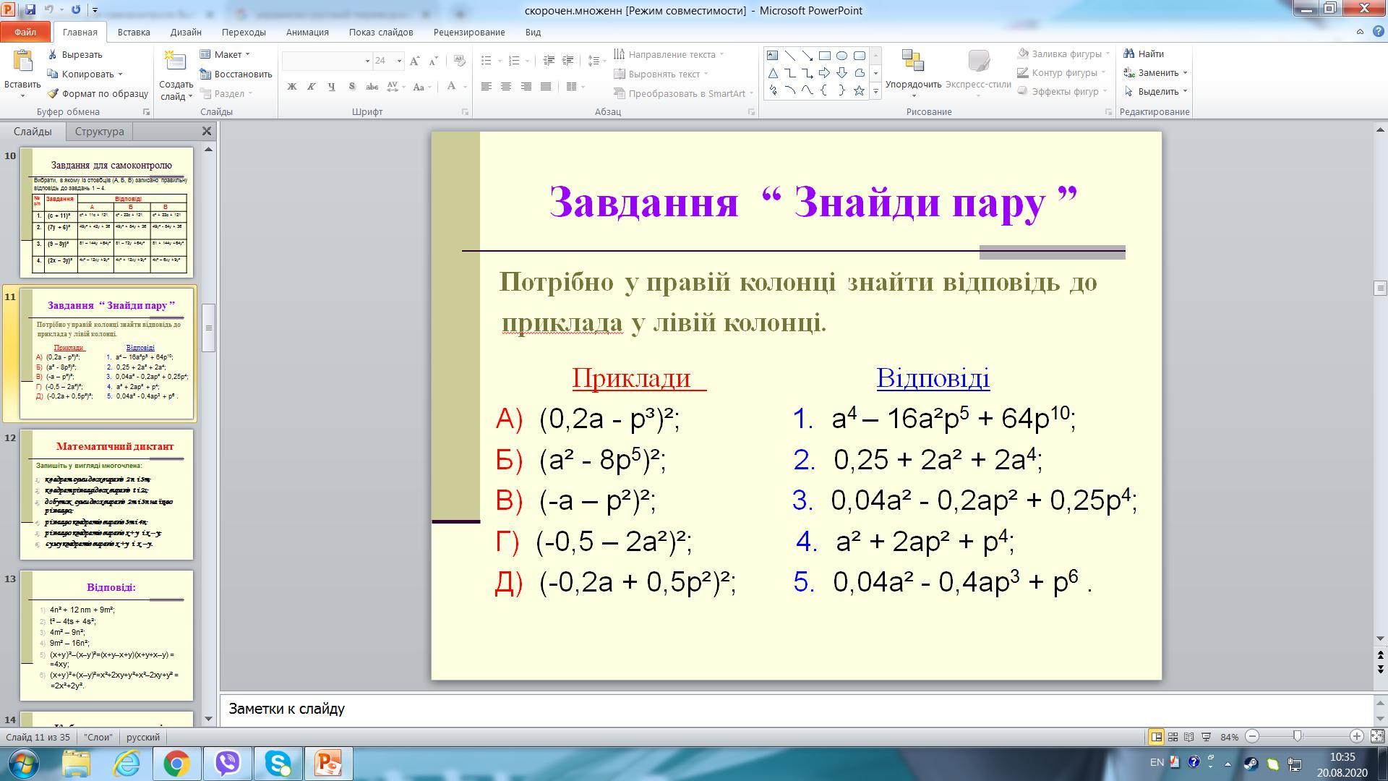Image resolution: width=1388 pixels, height=781 pixels.
Task: Click Create Slide (Создать слайд) icon
Action: click(176, 62)
